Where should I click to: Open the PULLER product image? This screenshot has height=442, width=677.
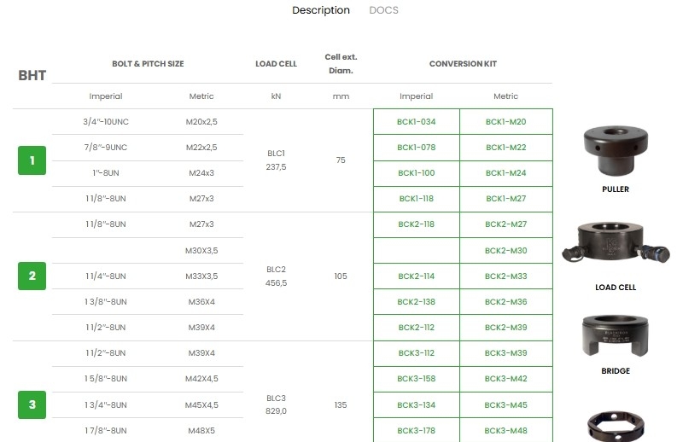coord(615,150)
